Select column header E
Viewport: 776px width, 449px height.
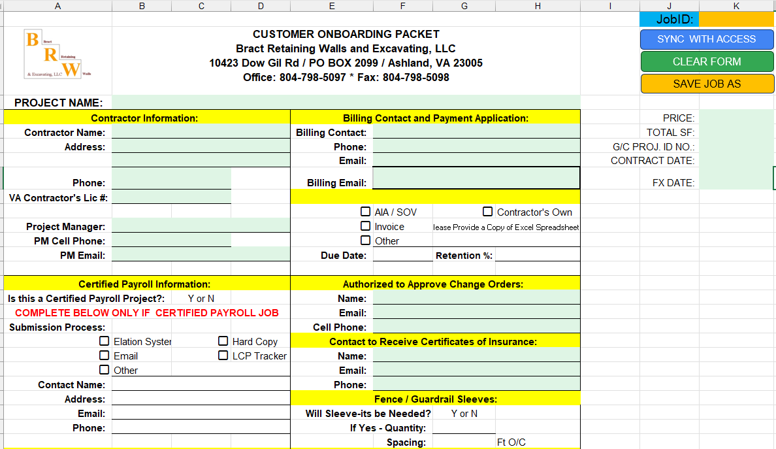[x=332, y=6]
